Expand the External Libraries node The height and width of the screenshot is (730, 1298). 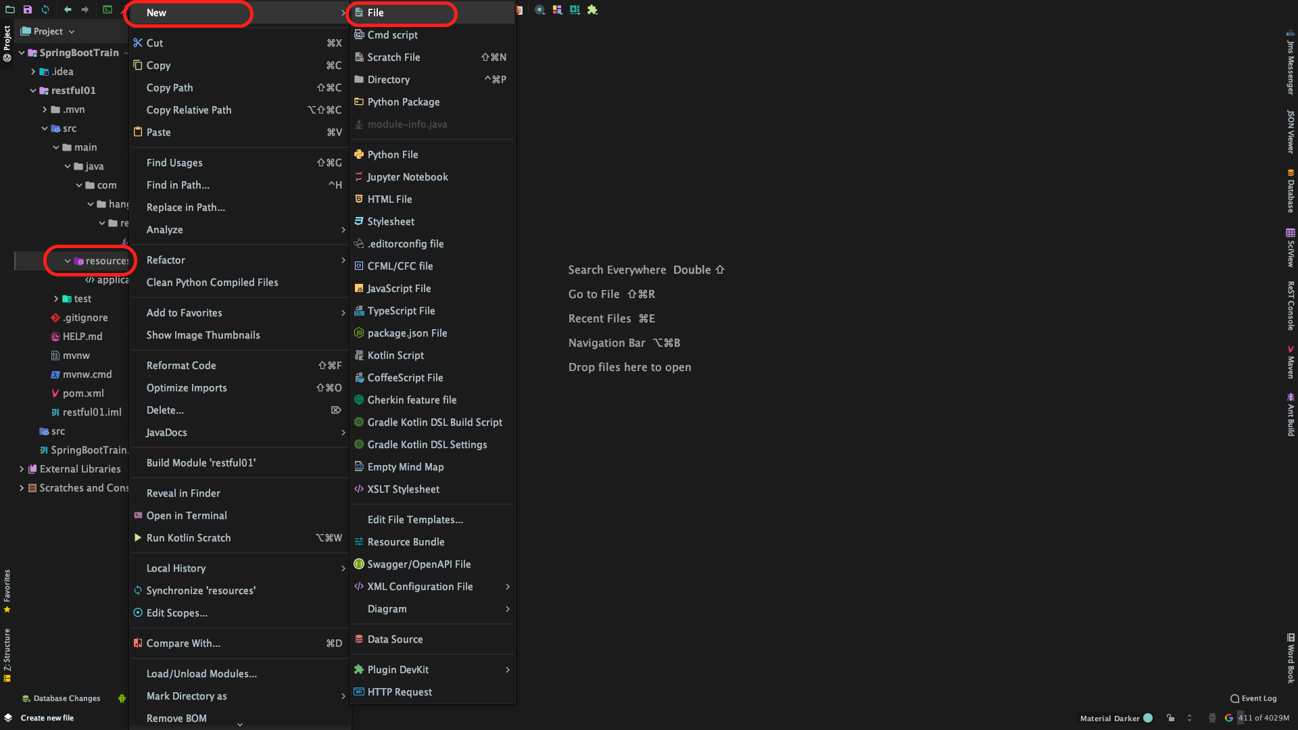22,469
